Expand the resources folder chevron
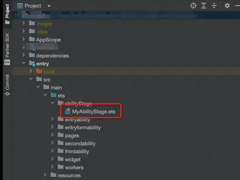This screenshot has height=180, width=240. click(45, 174)
